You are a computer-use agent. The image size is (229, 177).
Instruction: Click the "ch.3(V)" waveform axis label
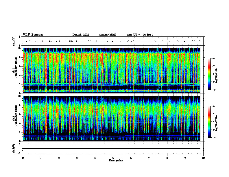click(x=14, y=148)
